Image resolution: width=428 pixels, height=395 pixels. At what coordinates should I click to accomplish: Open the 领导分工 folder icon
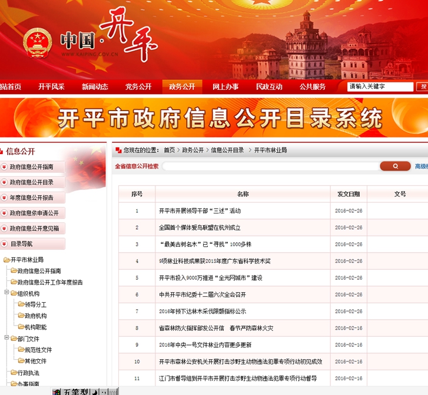click(x=21, y=304)
